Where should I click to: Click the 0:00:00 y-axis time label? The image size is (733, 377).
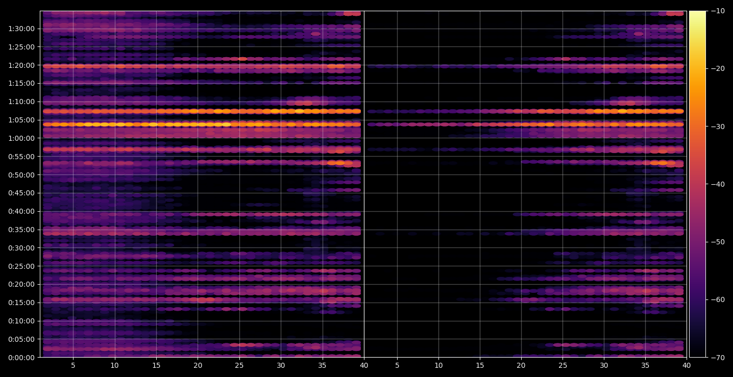(22, 357)
